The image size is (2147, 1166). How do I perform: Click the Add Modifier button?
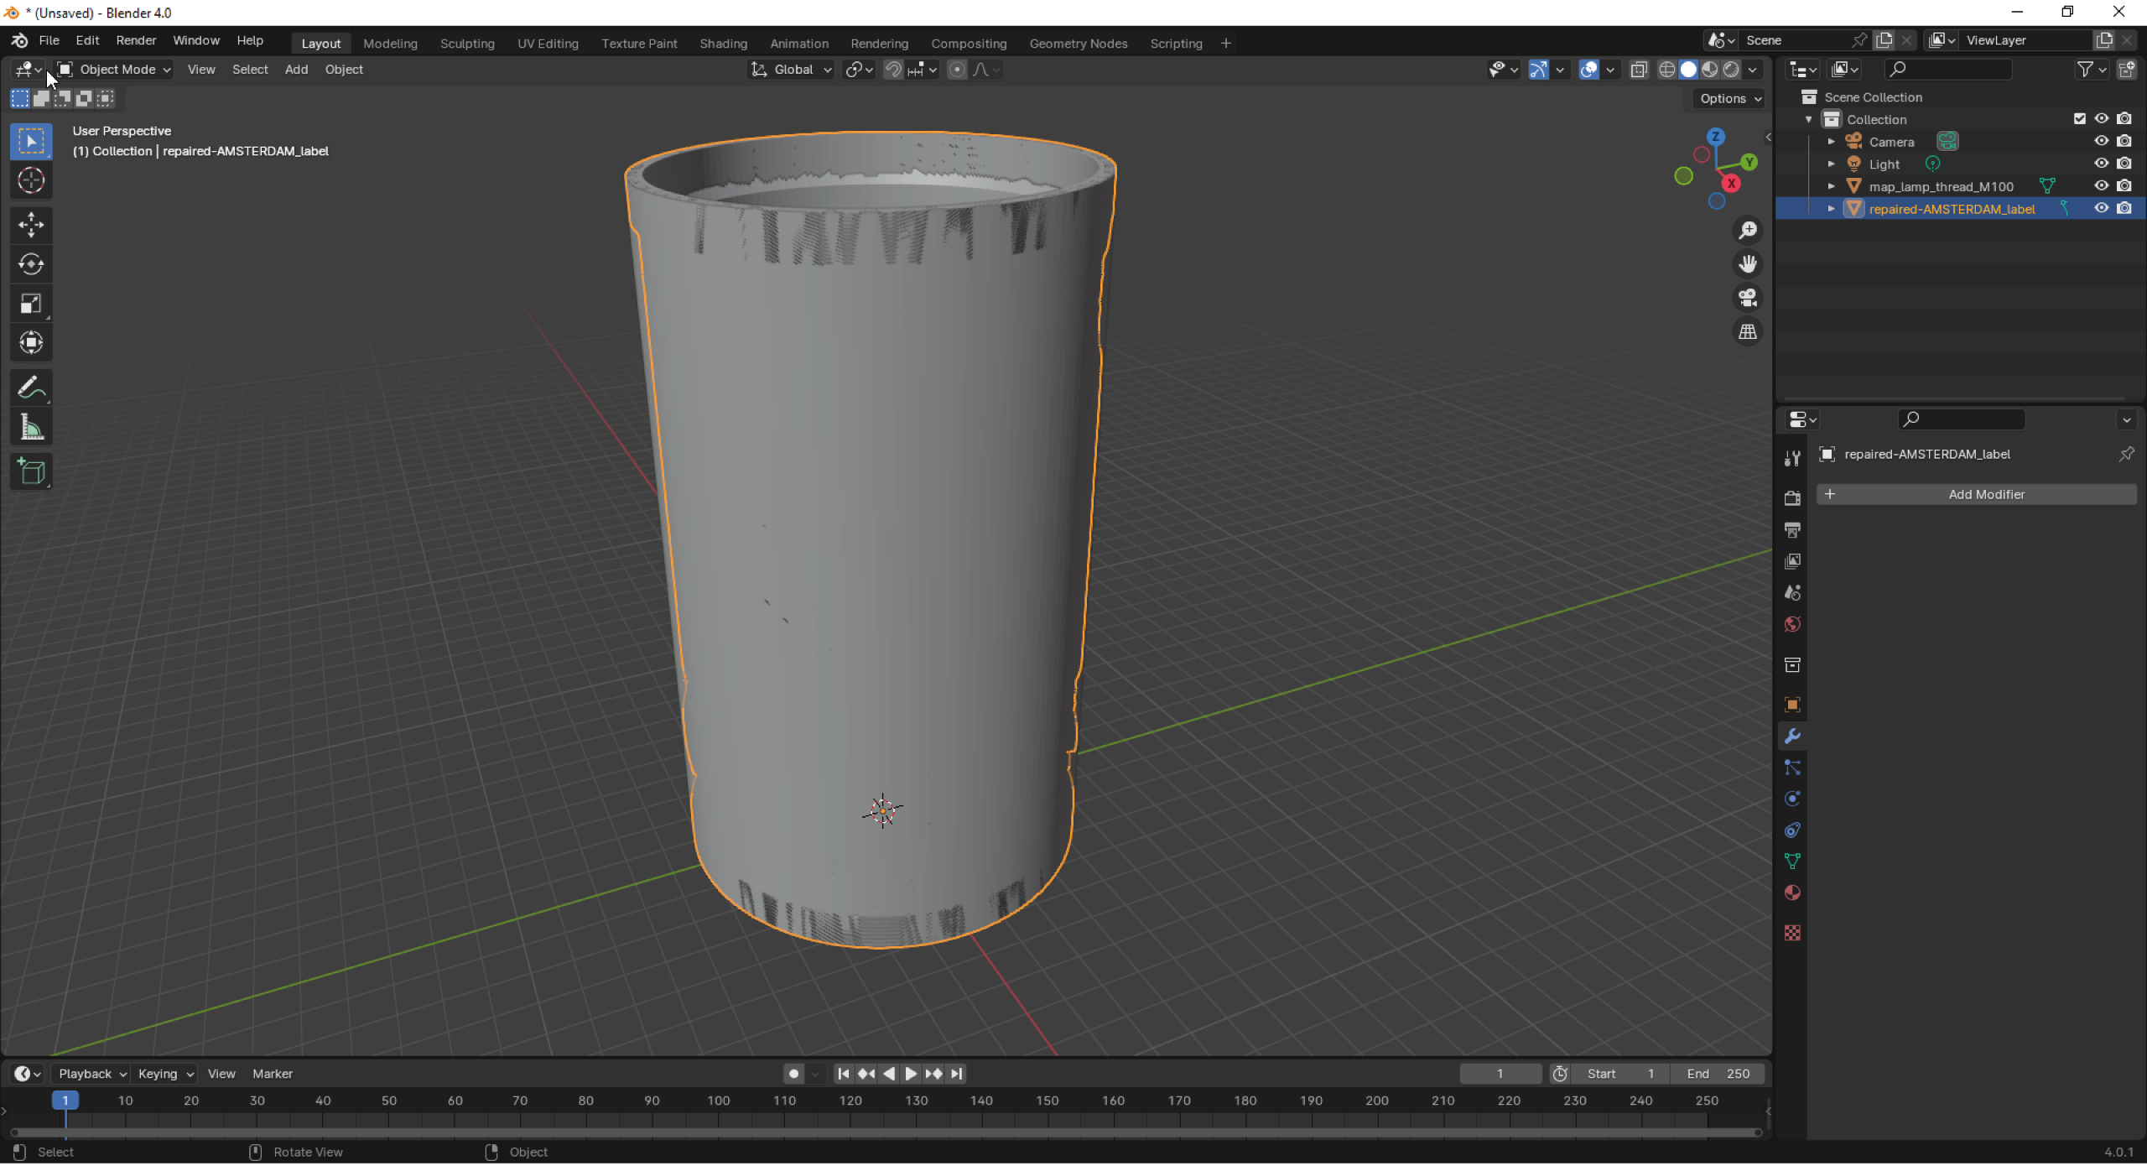point(1977,494)
